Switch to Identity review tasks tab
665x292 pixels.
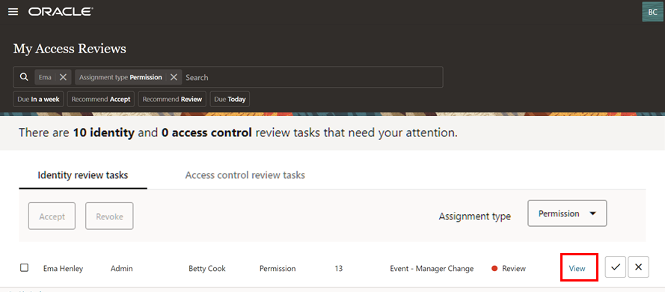(x=83, y=175)
